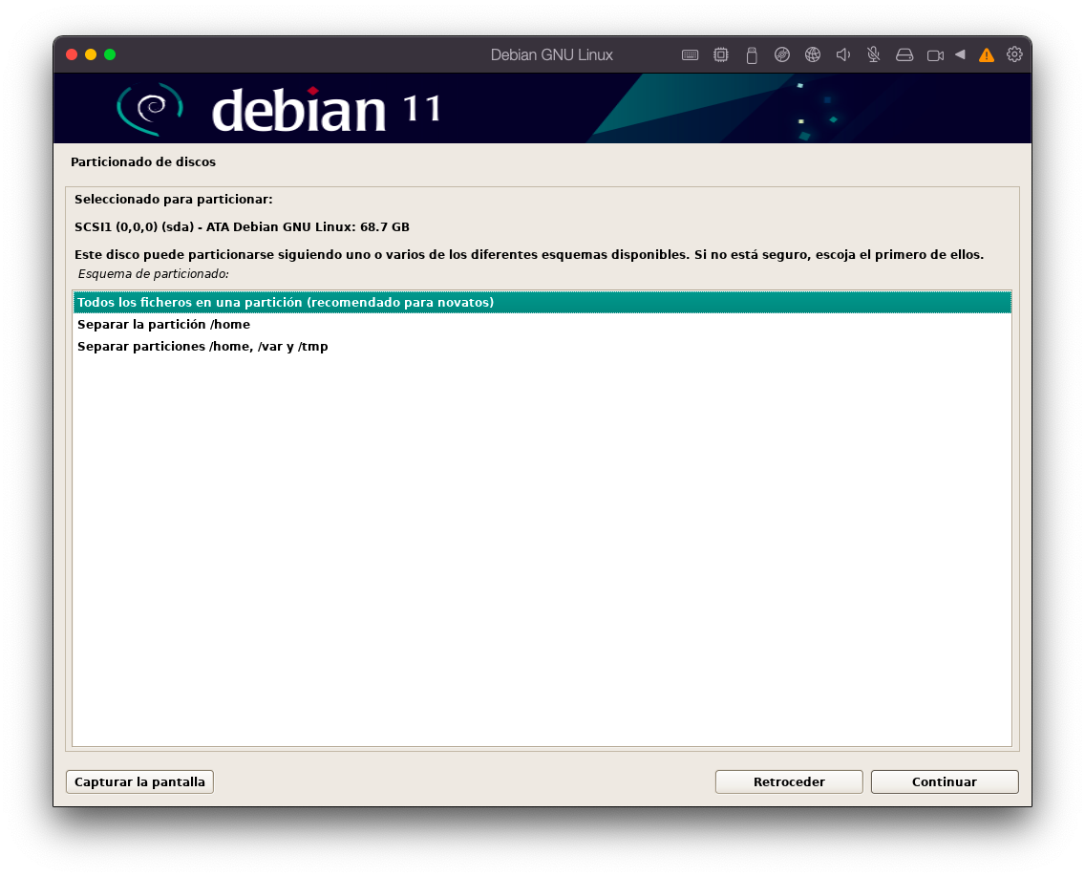Click the Debian swirl logo in the banner
This screenshot has width=1085, height=877.
pyautogui.click(x=149, y=109)
